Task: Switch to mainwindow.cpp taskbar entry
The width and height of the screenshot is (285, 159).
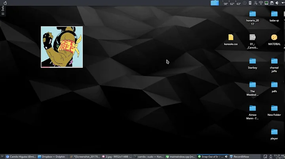Action: point(180,157)
